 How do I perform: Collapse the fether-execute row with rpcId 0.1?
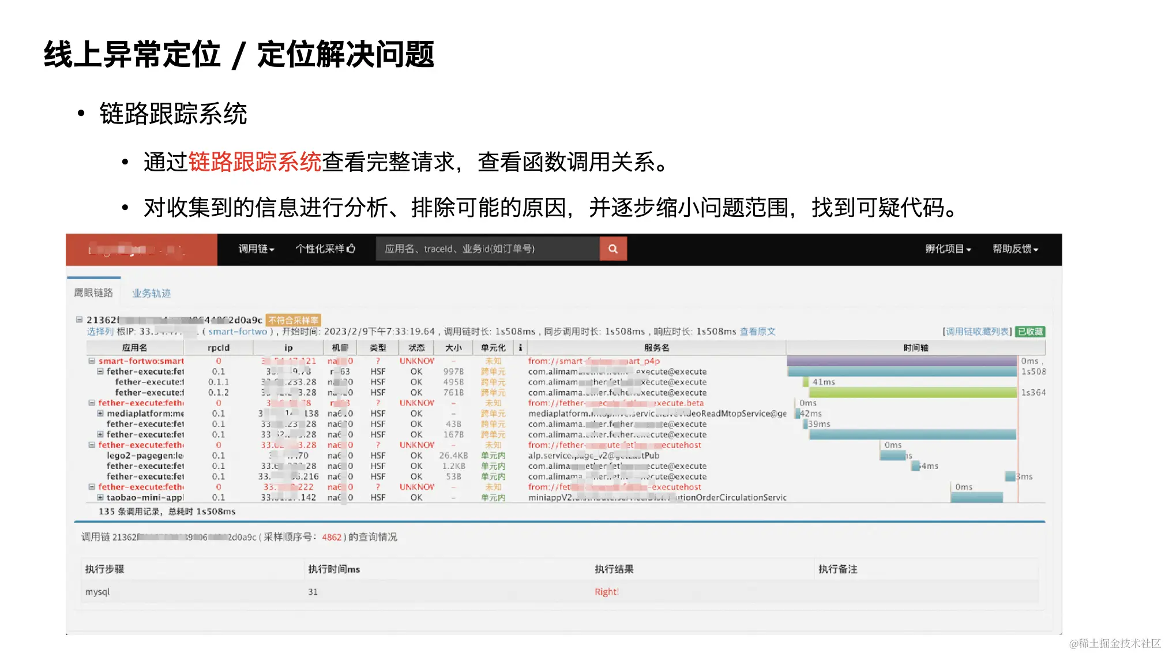click(100, 371)
